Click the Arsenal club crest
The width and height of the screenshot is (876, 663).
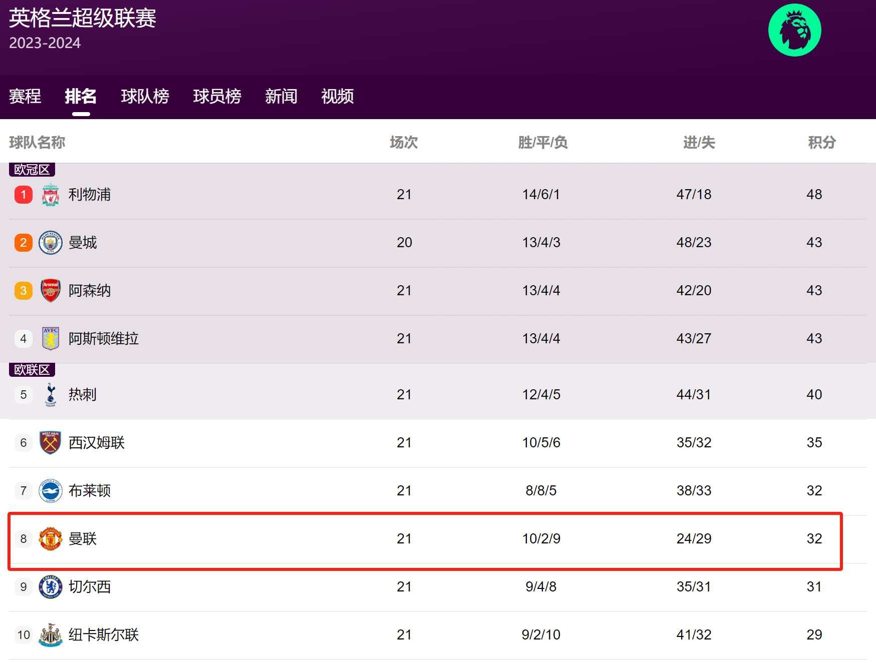pos(51,291)
